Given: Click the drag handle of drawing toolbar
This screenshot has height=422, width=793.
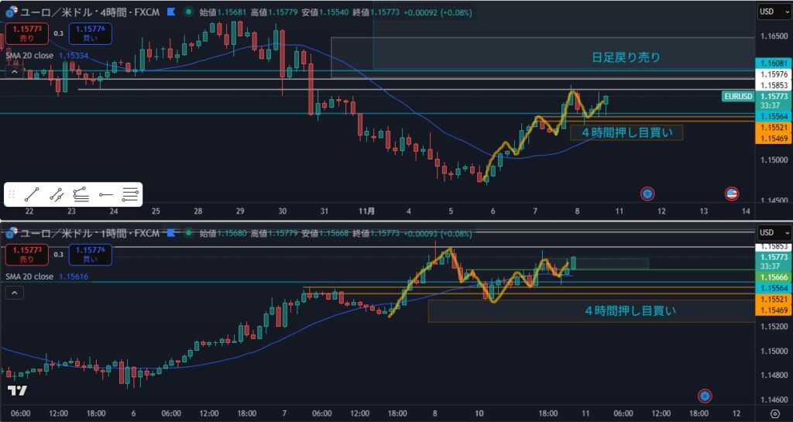Looking at the screenshot, I should (12, 195).
